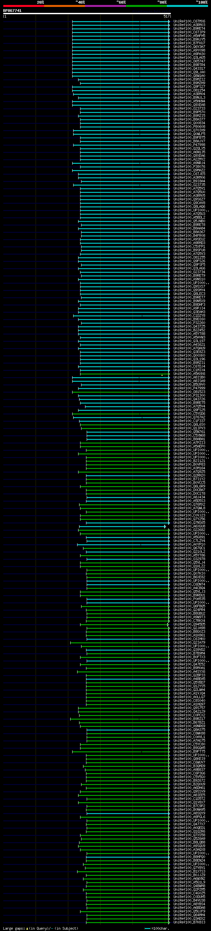Select the UniRef100_Q00834 label
Screen dimensions: 211x931
point(189,123)
